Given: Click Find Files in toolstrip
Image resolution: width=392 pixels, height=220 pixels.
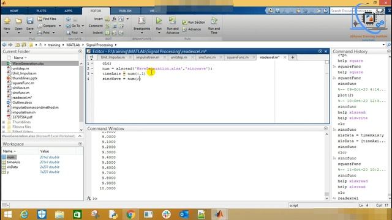Looking at the screenshot, I should [47, 19].
